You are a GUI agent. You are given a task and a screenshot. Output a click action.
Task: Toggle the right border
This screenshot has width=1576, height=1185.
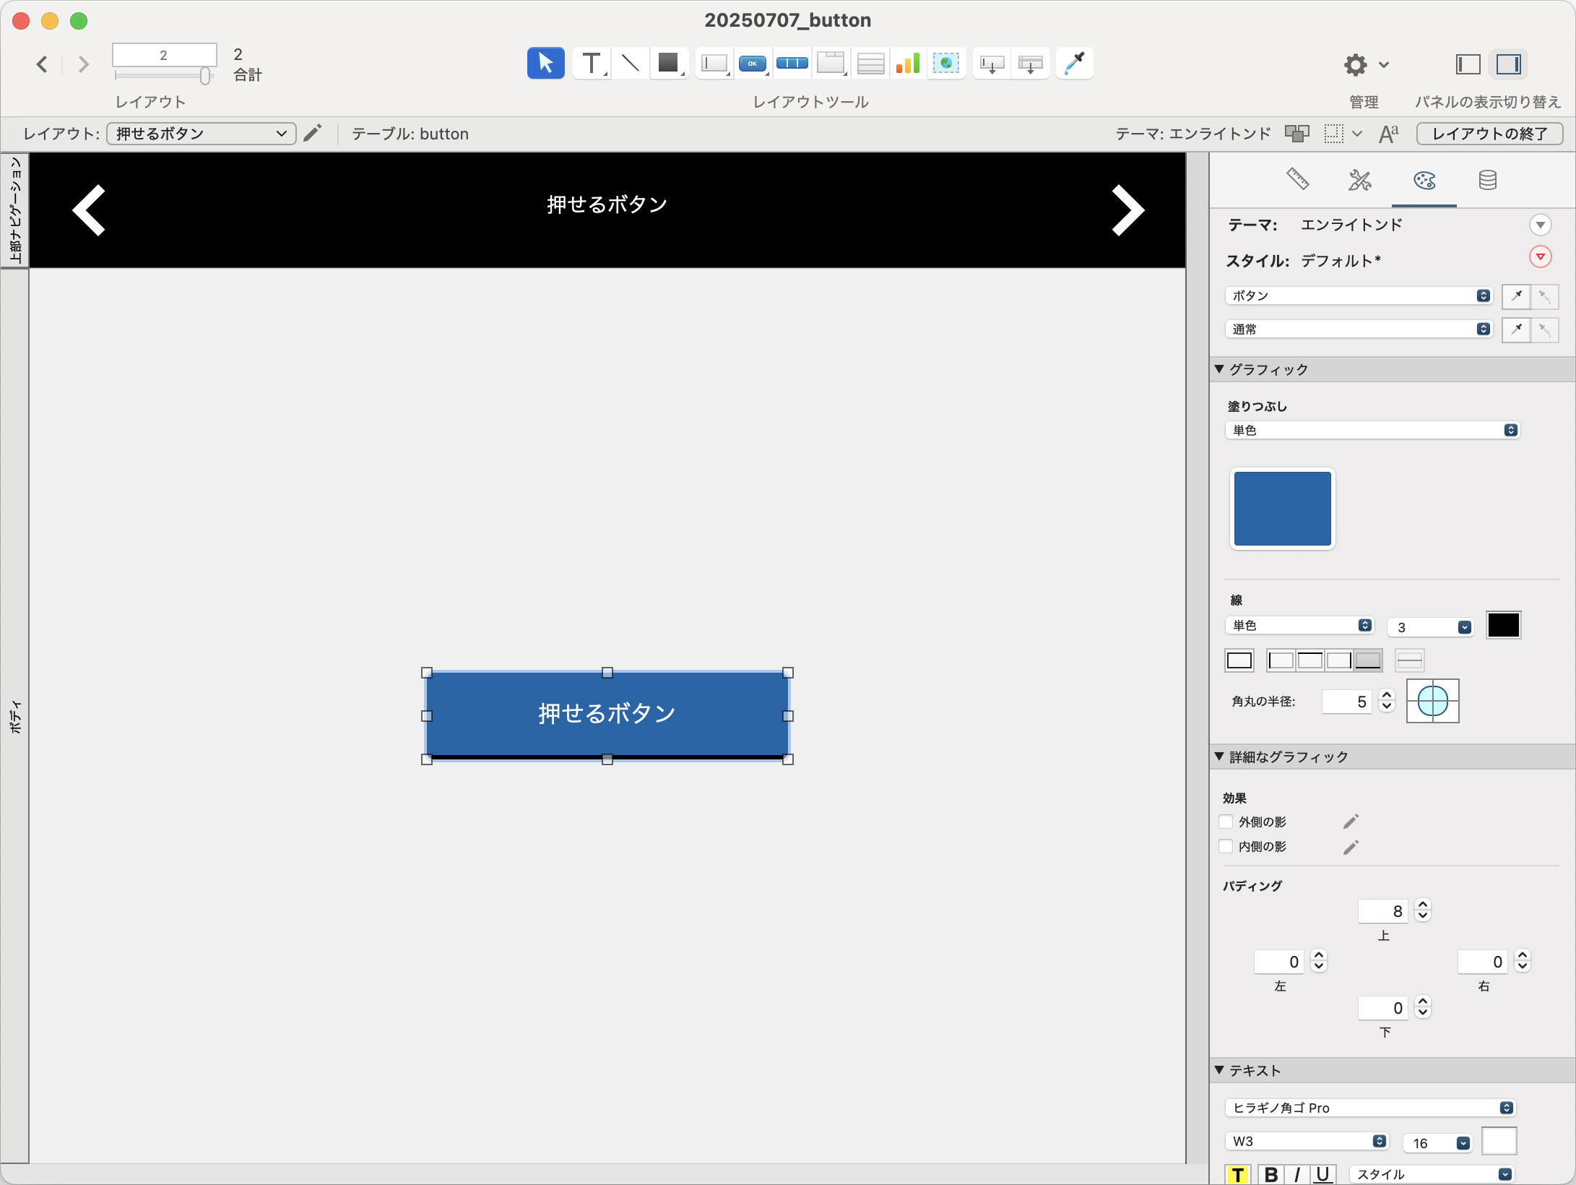coord(1339,660)
